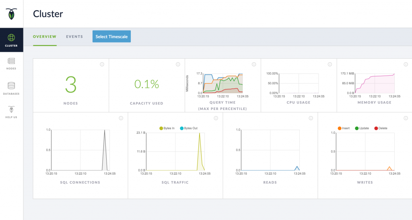Viewport: 412px width, 220px height.
Task: Click the NODES label under 3
Action: pos(71,103)
